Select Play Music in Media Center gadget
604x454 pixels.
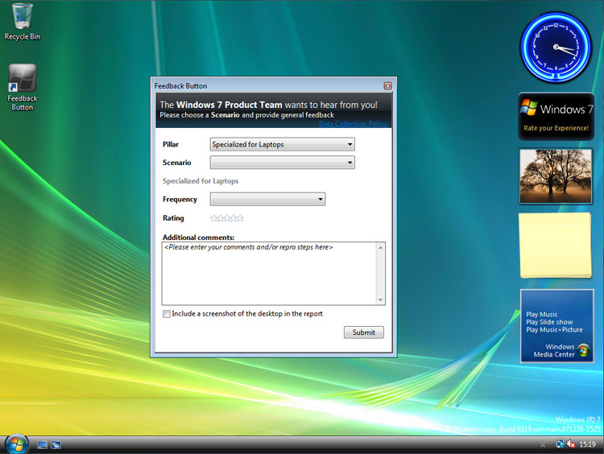tap(542, 314)
